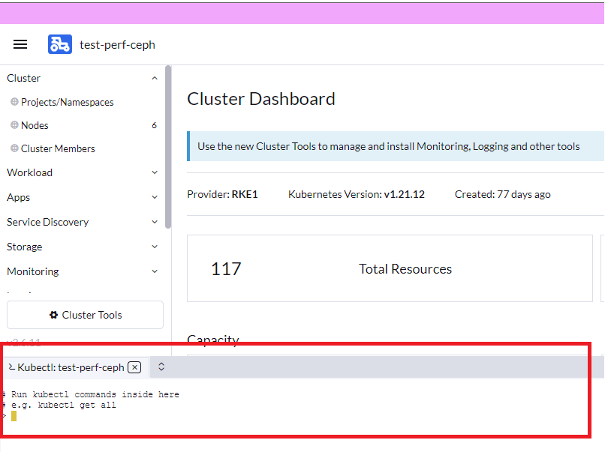Click the Storage label in sidebar
The image size is (611, 452).
coord(25,247)
